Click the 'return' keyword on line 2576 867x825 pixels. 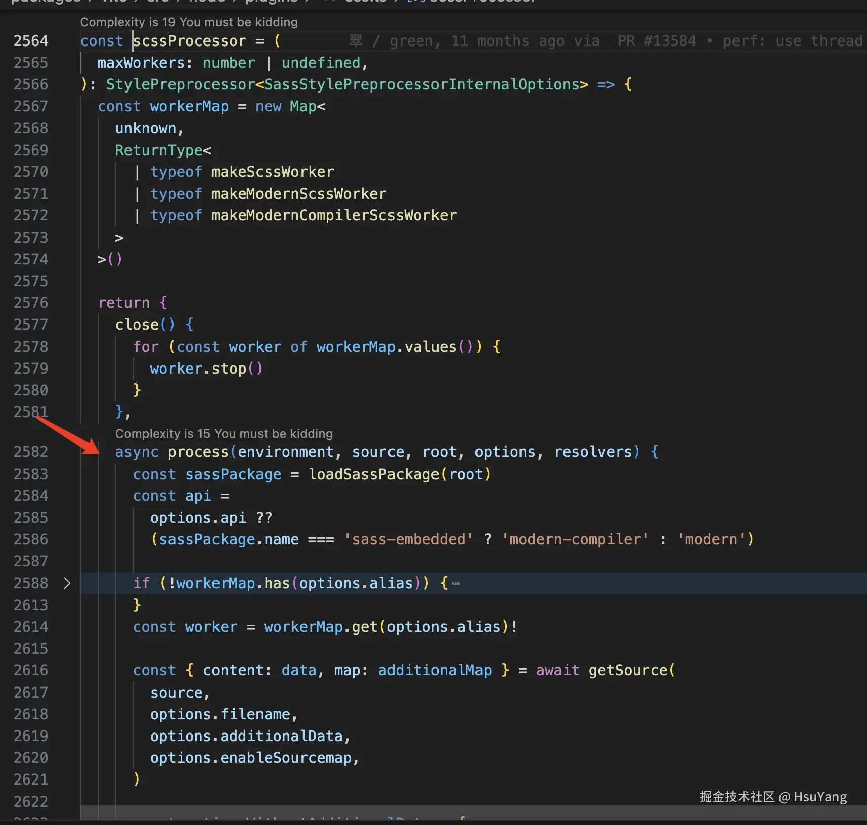point(124,303)
